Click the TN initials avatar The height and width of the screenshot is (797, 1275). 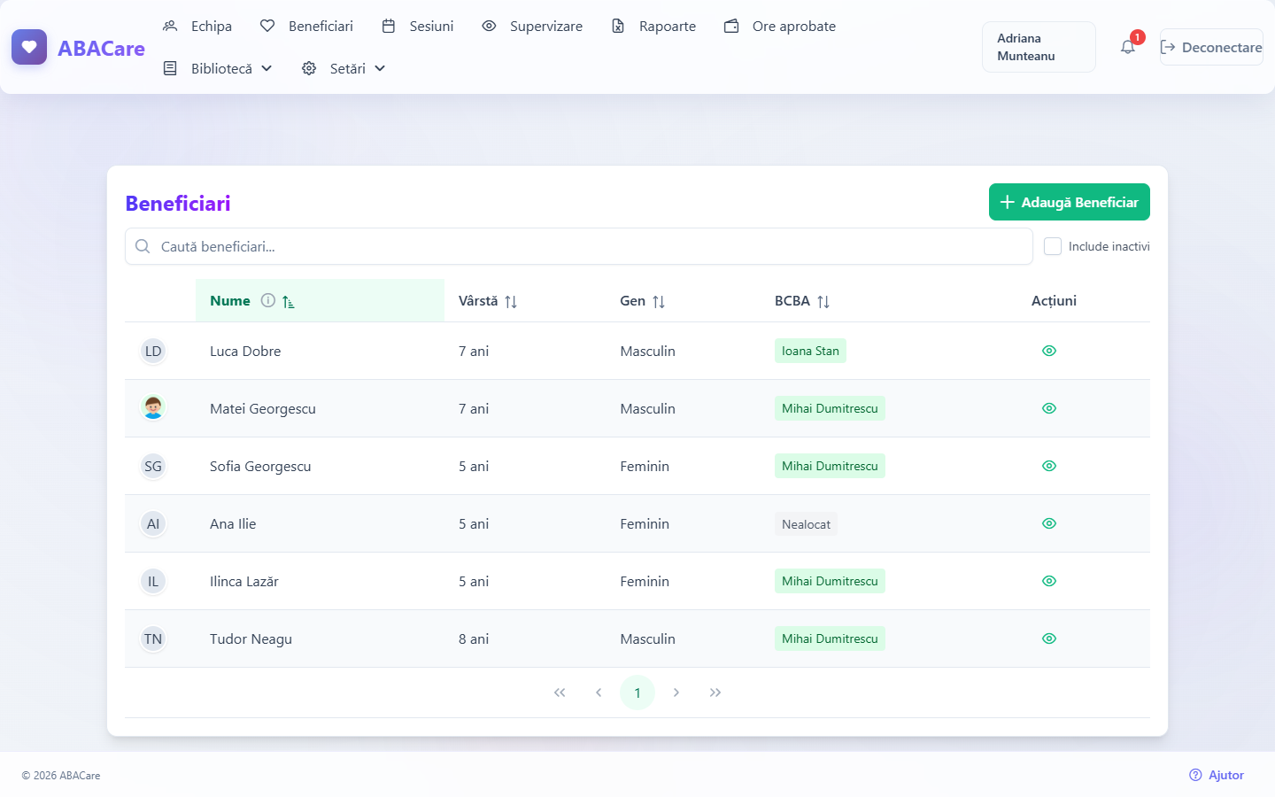click(x=153, y=638)
